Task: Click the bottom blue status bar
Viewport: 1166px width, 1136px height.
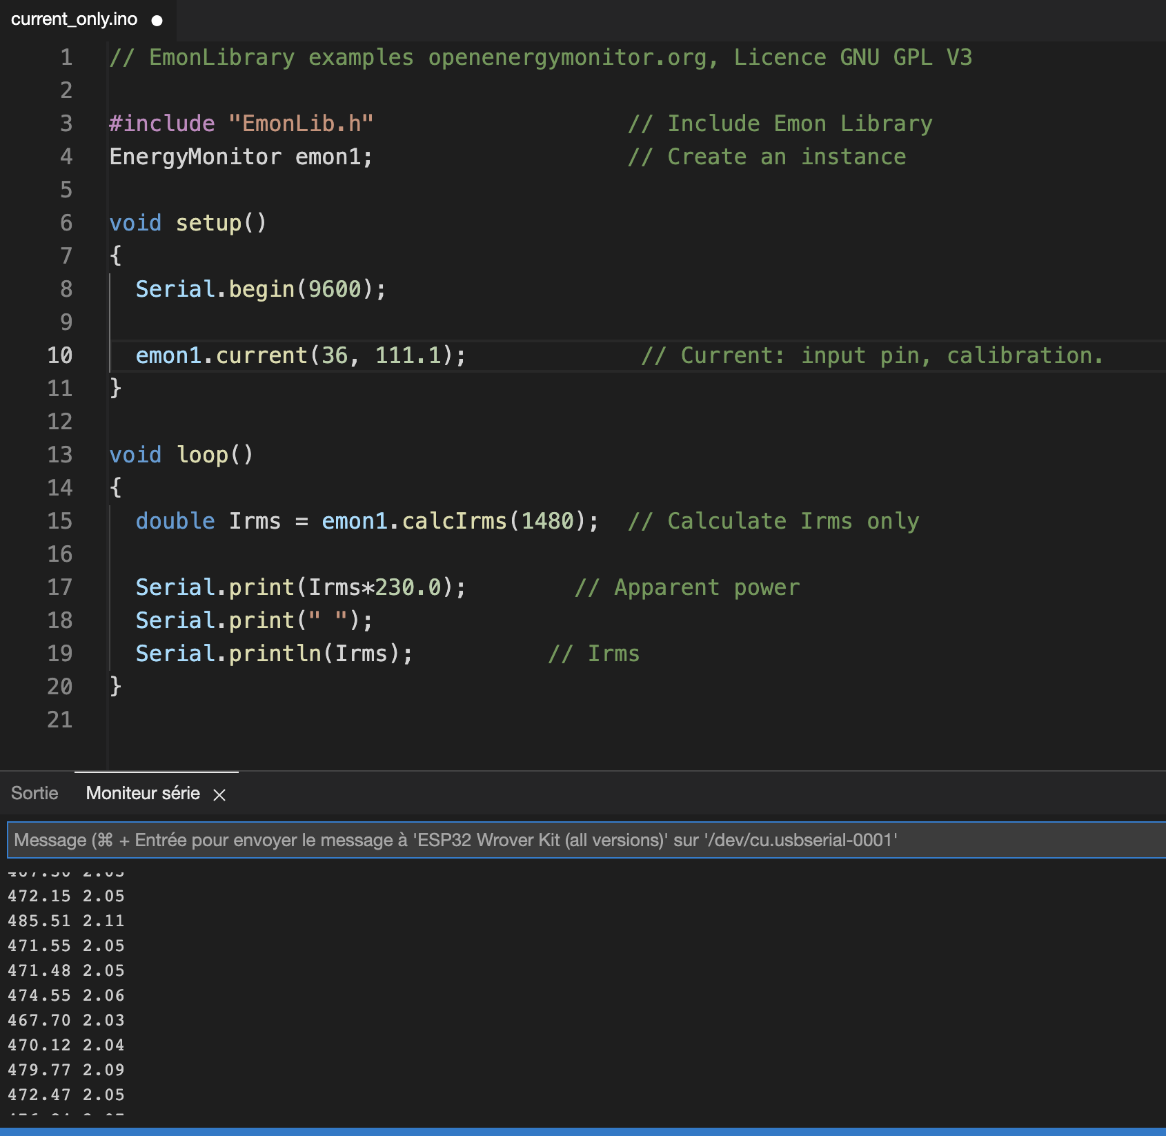Action: (x=583, y=1132)
